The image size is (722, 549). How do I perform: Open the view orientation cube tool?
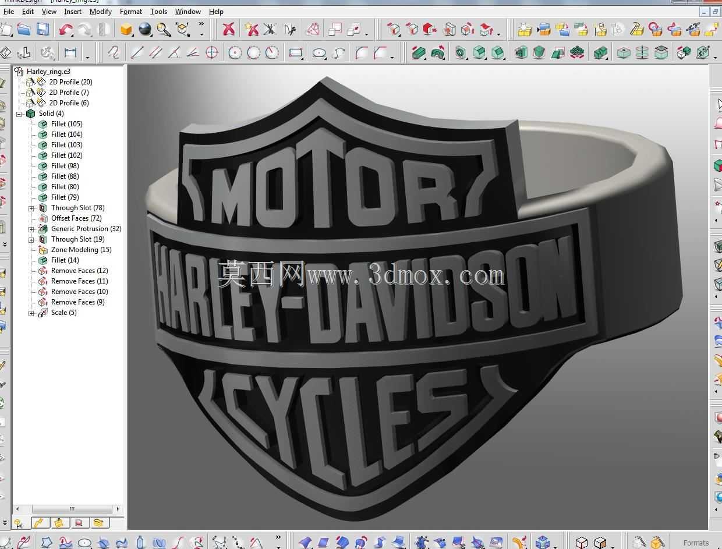point(183,29)
